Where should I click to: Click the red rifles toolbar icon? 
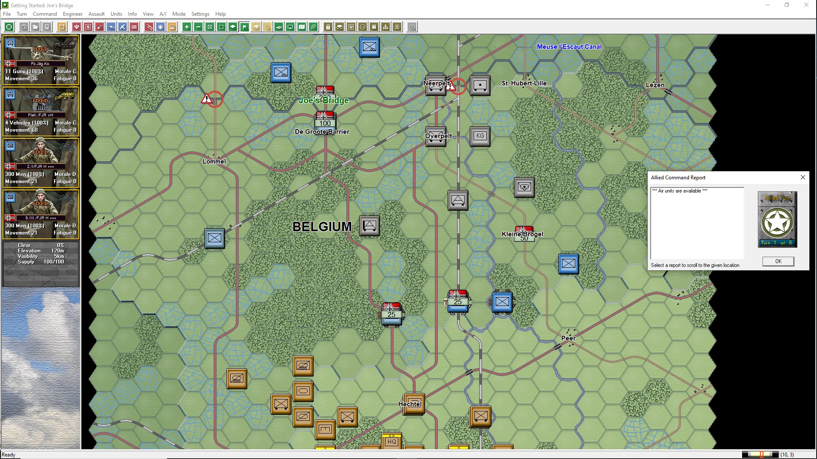149,27
